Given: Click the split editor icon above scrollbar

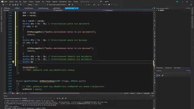Looking at the screenshot, I should (x=154, y=11).
